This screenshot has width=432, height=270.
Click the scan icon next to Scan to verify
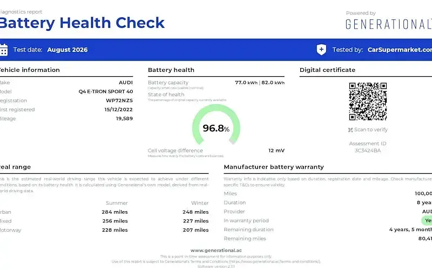tap(350, 130)
